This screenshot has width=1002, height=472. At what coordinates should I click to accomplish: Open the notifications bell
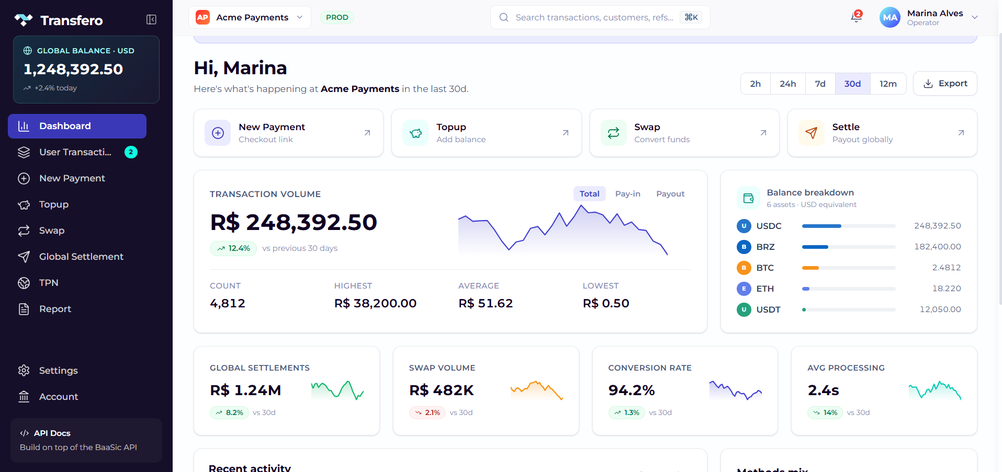click(x=856, y=17)
